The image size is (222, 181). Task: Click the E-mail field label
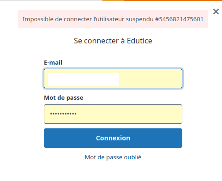tap(53, 63)
